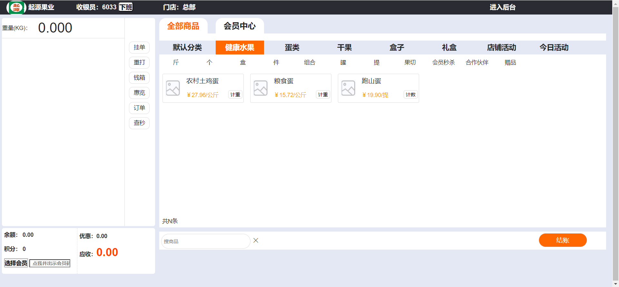Click the 跑山蛋 product image placeholder
The width and height of the screenshot is (619, 287).
pos(348,88)
